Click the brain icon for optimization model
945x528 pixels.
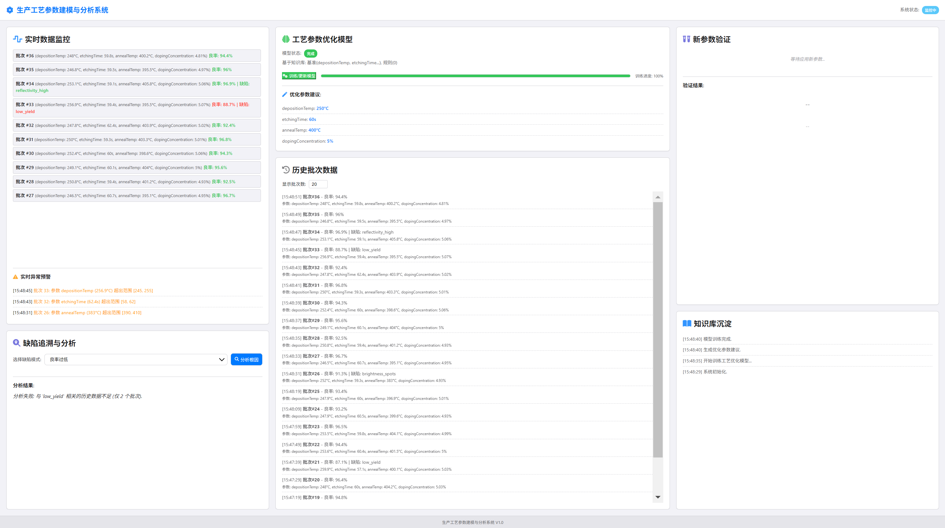click(x=286, y=39)
